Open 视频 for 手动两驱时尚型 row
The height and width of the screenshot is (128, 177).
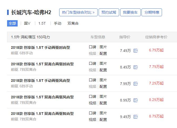(x=93, y=54)
